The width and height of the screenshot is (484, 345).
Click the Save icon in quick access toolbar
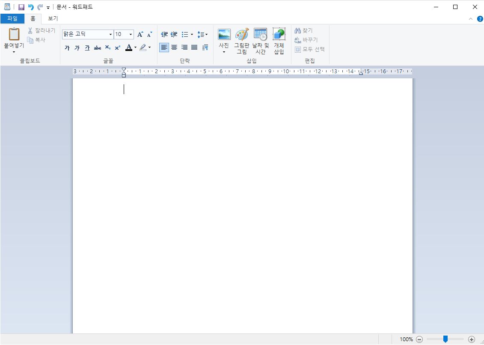click(x=21, y=7)
